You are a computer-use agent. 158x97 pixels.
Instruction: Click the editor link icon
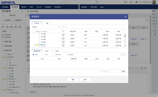pos(145,68)
